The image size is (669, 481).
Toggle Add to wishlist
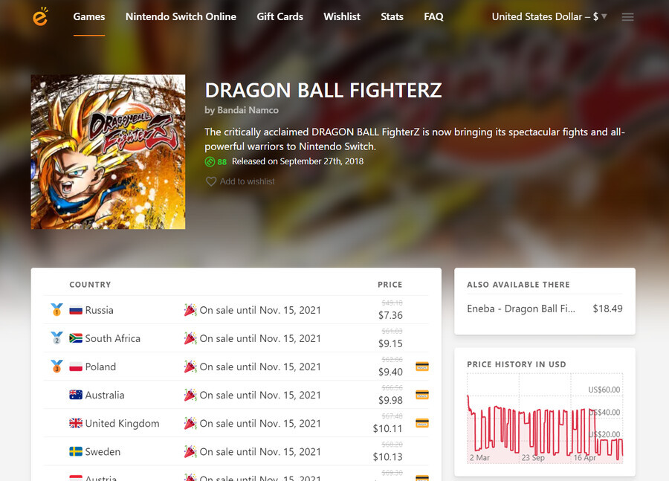click(240, 181)
